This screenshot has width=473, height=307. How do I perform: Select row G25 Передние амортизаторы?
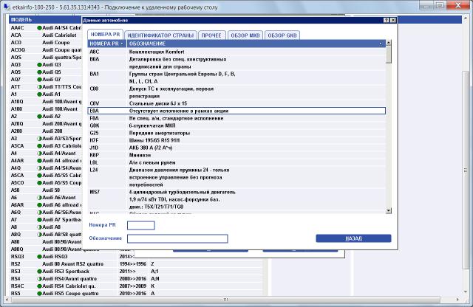click(236, 133)
